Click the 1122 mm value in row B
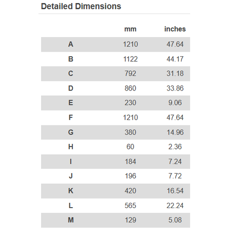 coord(130,59)
